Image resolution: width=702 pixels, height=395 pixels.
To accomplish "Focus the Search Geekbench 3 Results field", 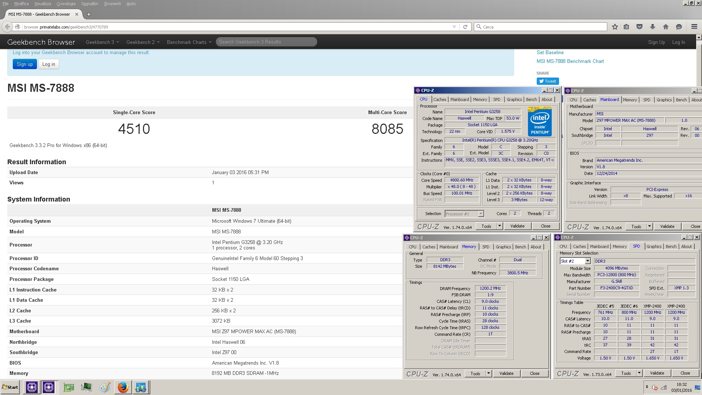I will point(266,42).
